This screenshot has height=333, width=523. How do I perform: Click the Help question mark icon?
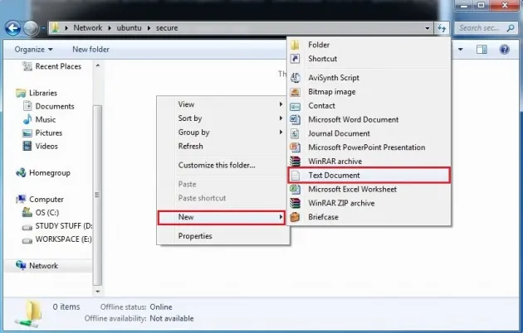tap(504, 50)
